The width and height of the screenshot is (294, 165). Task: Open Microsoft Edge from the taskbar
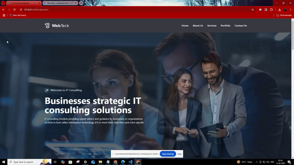123,162
